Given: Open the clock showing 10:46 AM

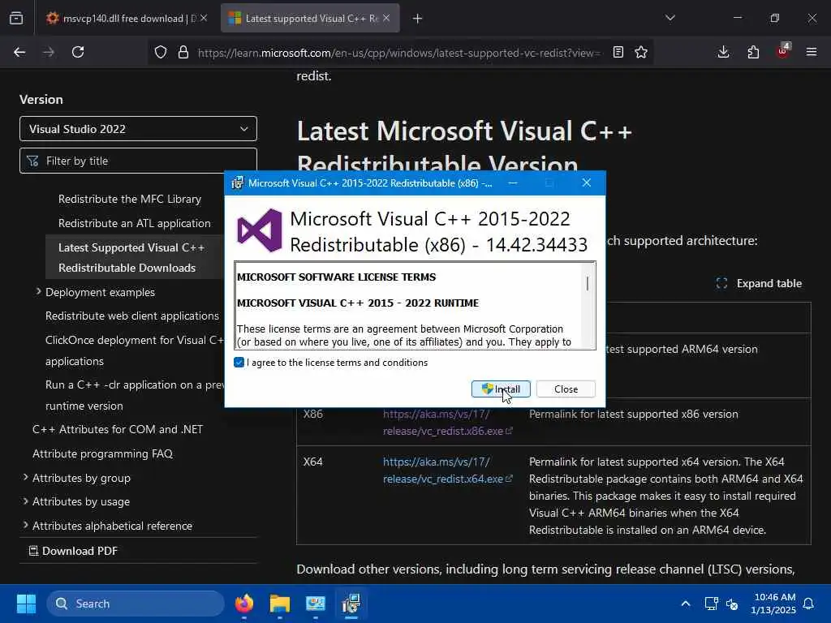Looking at the screenshot, I should (x=773, y=604).
